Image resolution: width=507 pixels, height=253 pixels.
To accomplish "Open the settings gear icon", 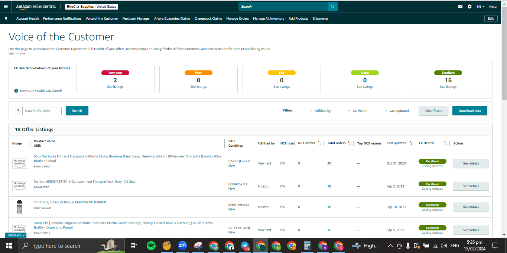I will coord(469,6).
